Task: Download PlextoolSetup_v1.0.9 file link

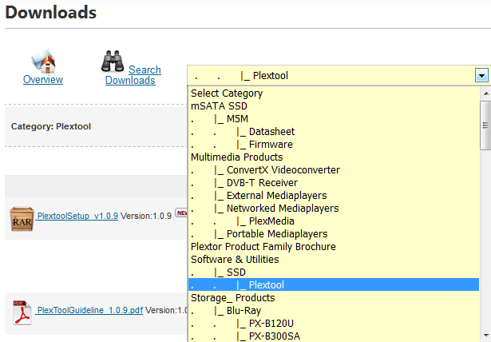Action: point(77,216)
